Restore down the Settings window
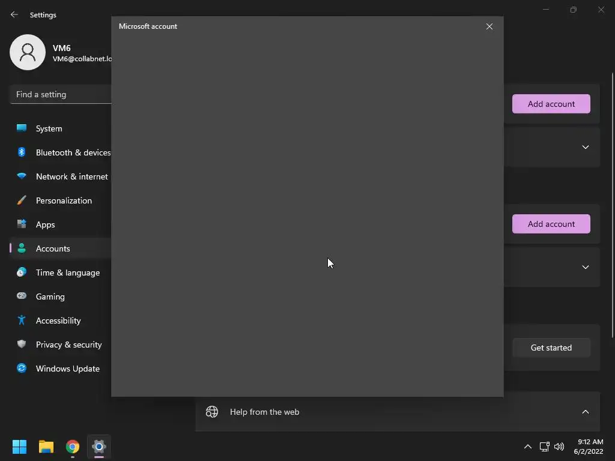This screenshot has width=615, height=461. 573,10
